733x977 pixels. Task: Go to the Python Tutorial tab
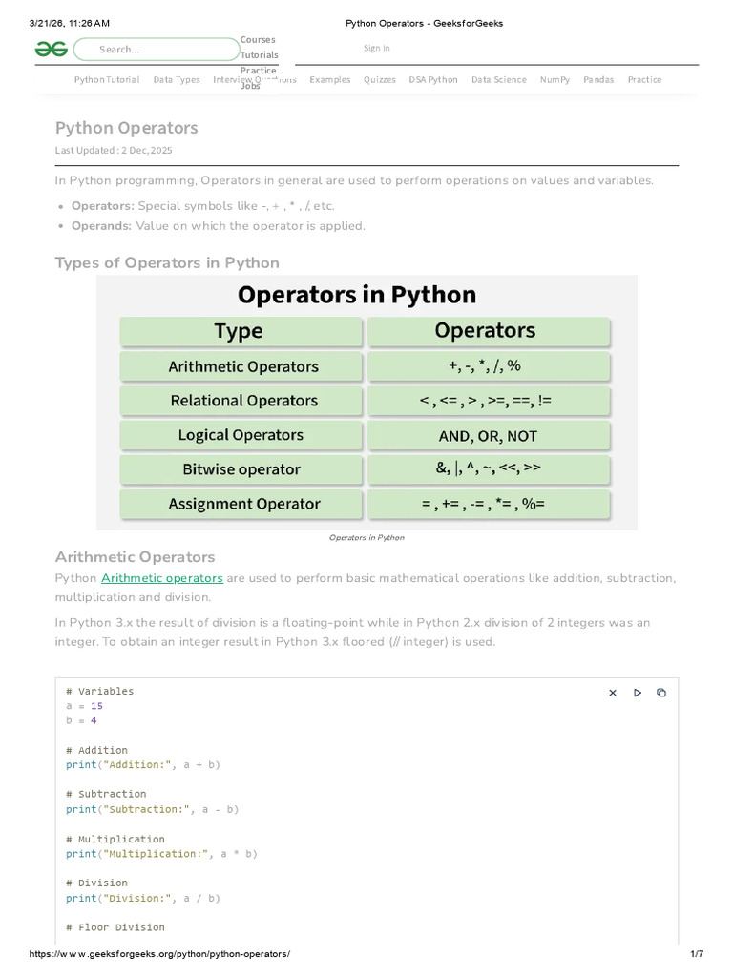point(107,80)
